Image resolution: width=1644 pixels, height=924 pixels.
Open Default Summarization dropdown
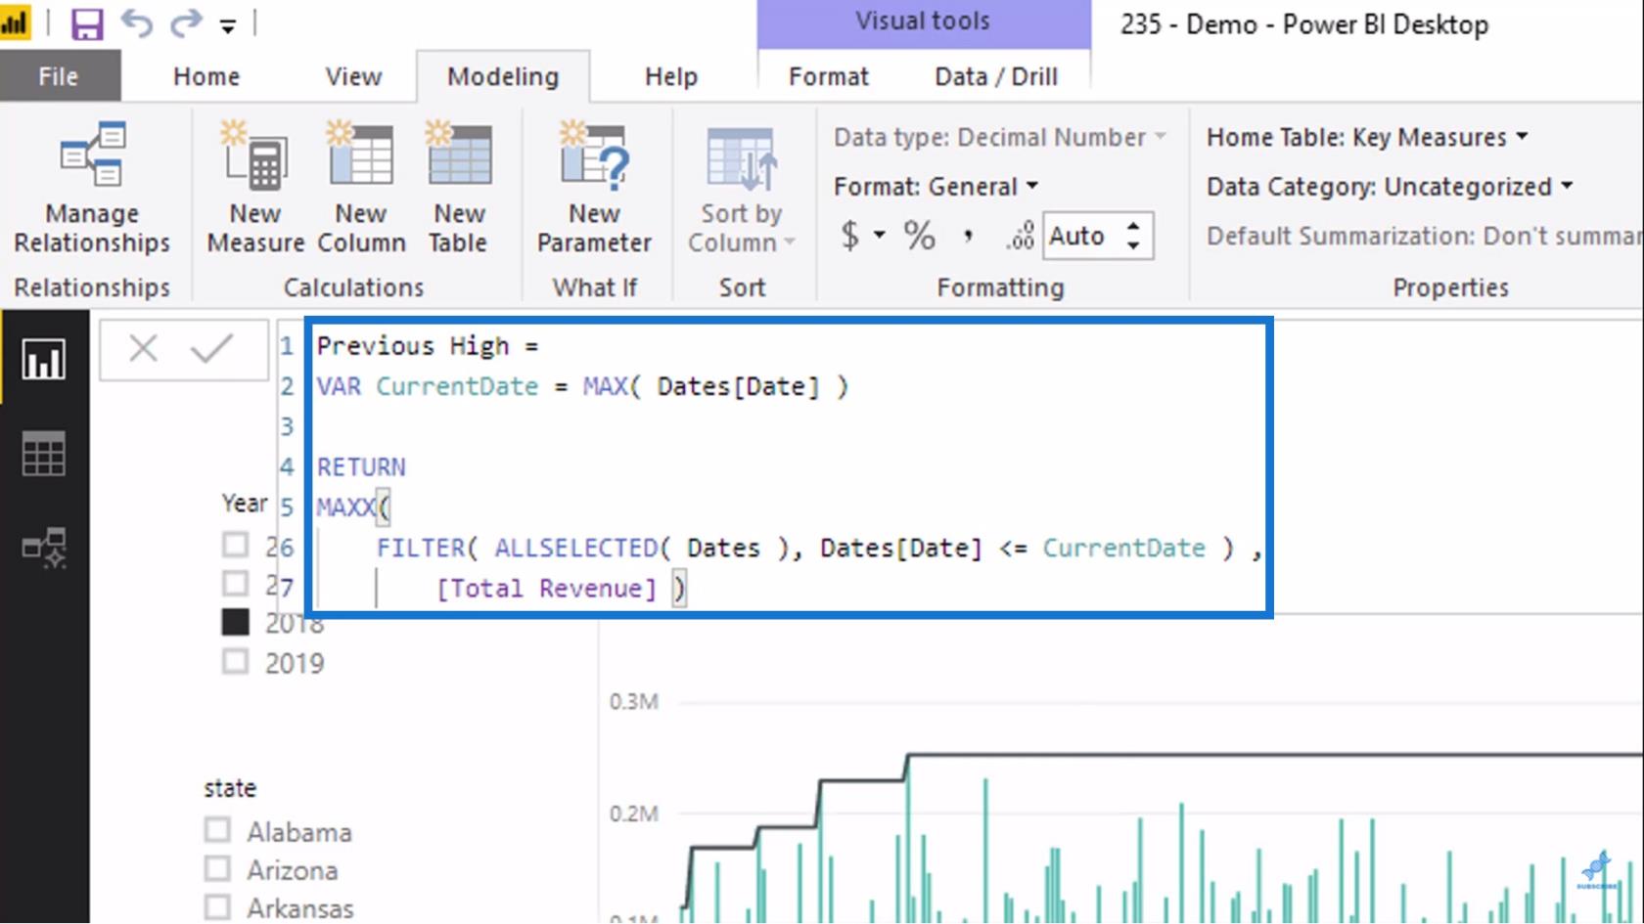pyautogui.click(x=1425, y=236)
